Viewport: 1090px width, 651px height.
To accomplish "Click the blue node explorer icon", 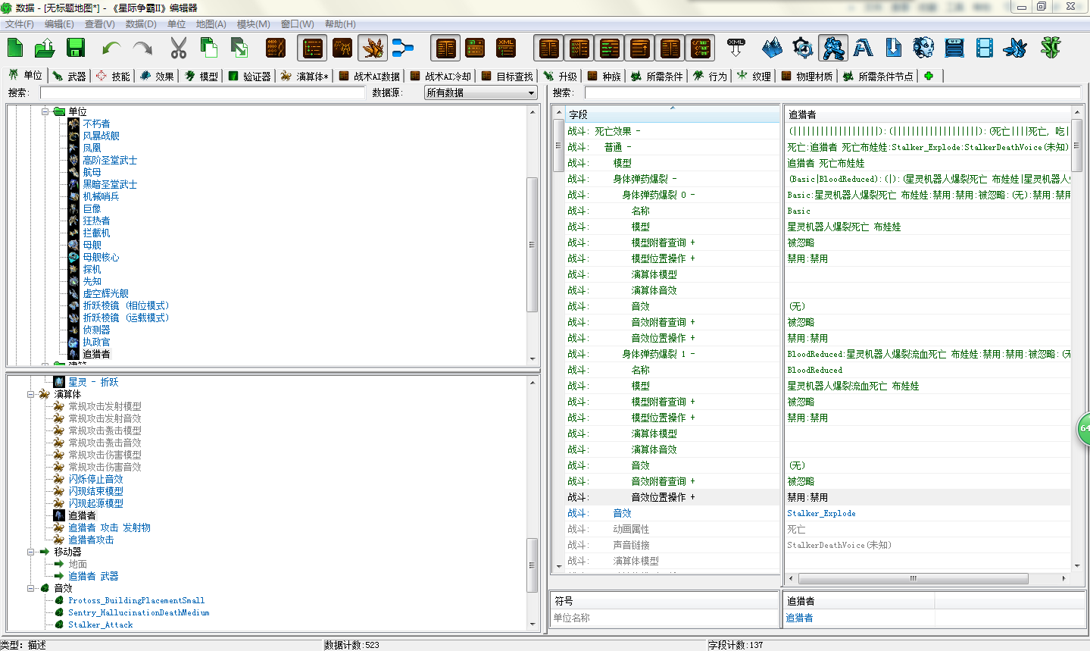I will 403,49.
